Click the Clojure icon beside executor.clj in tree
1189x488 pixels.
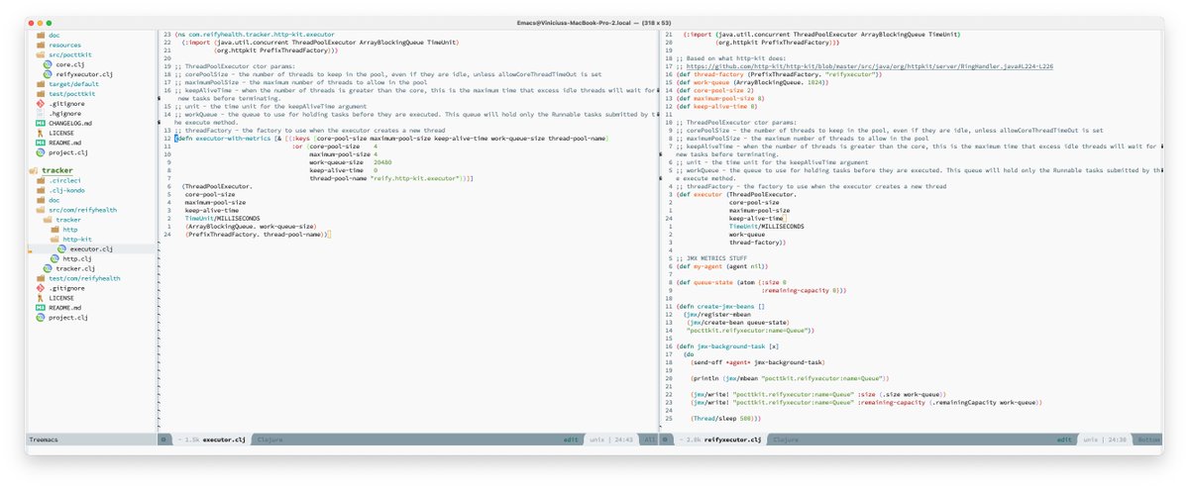tap(61, 249)
